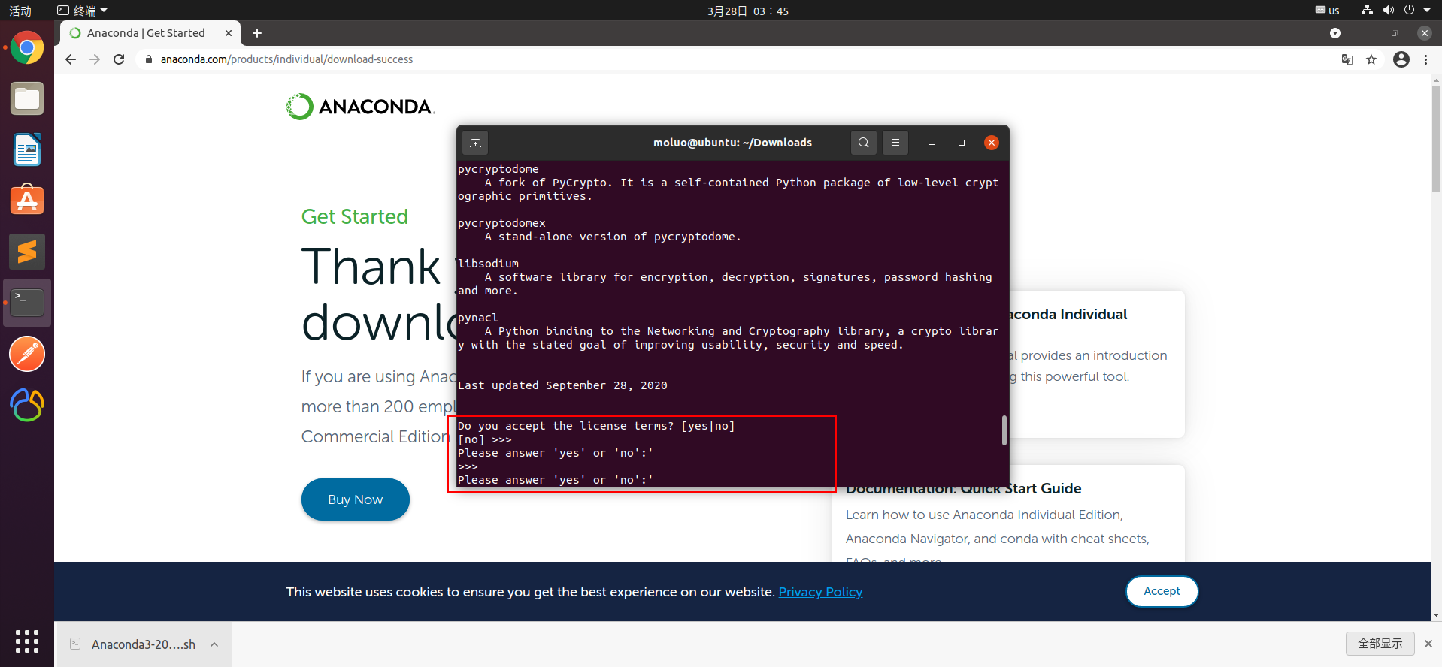Open LibreOffice Writer from the dock
The width and height of the screenshot is (1442, 667).
[27, 149]
